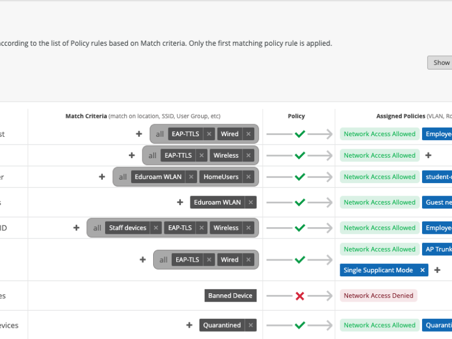Viewport: 452px width, 339px height.
Task: Remove Single Supplicant Mode policy
Action: [x=422, y=270]
